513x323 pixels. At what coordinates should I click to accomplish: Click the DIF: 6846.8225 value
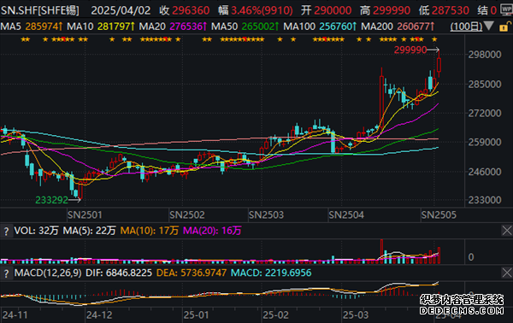(119, 273)
